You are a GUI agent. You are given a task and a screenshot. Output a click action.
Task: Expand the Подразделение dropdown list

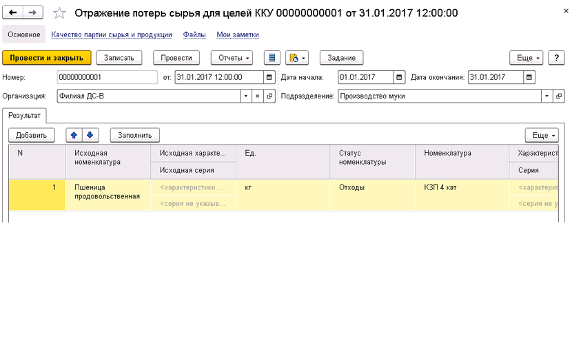tap(547, 96)
